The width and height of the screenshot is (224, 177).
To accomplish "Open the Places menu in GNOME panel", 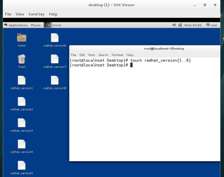I will tap(36, 25).
